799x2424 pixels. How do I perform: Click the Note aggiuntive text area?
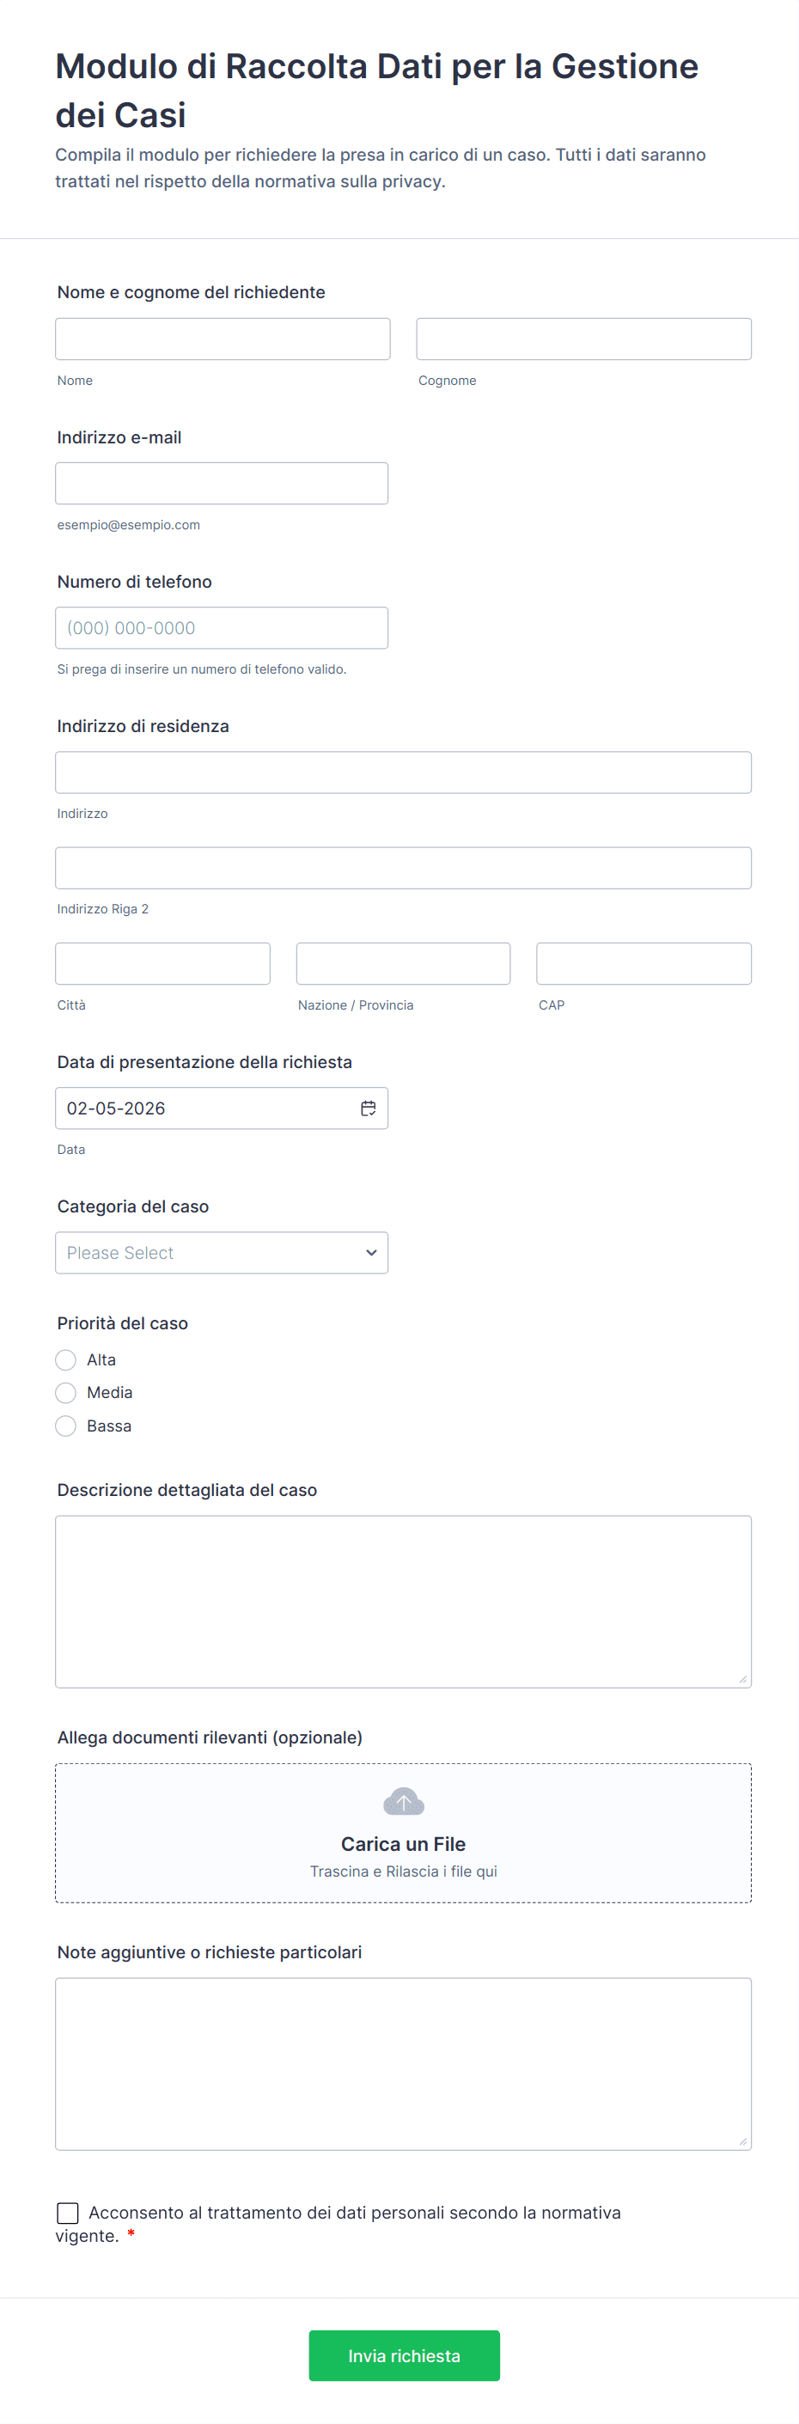[403, 2064]
